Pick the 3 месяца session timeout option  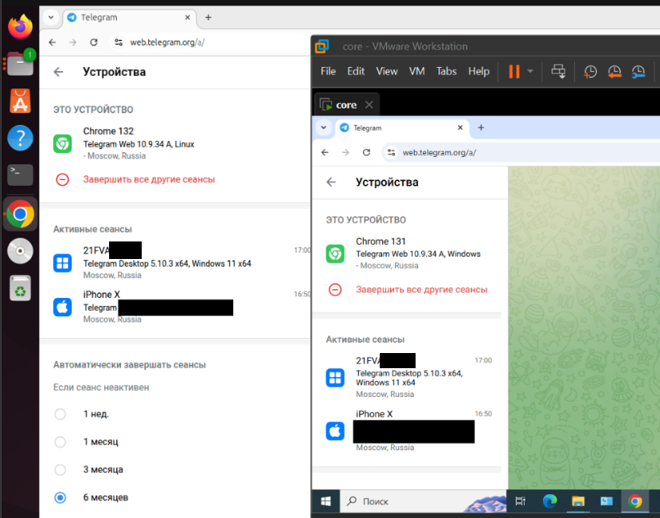(x=60, y=469)
